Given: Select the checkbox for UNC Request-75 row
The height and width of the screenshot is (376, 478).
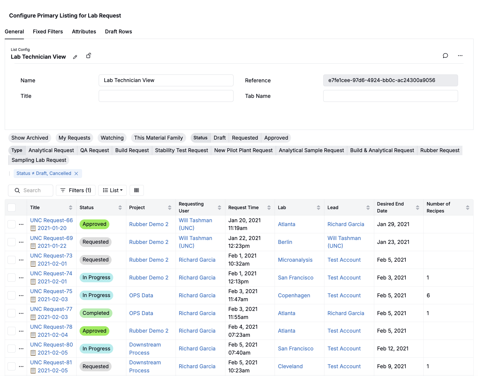Looking at the screenshot, I should pos(12,295).
